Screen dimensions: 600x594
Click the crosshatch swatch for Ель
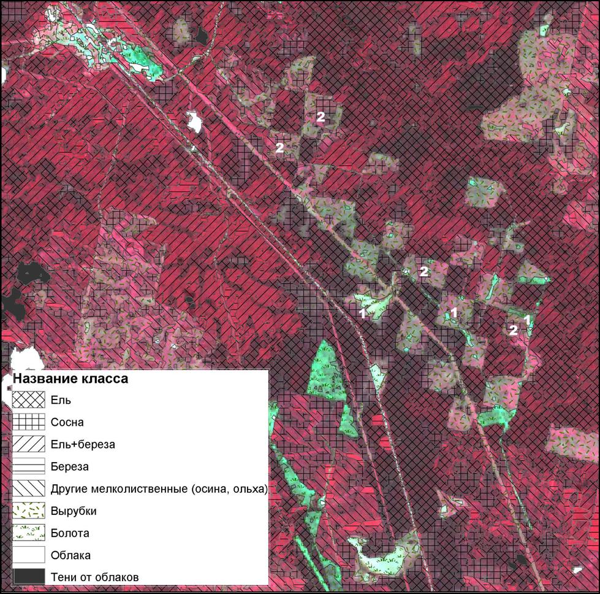coord(29,399)
